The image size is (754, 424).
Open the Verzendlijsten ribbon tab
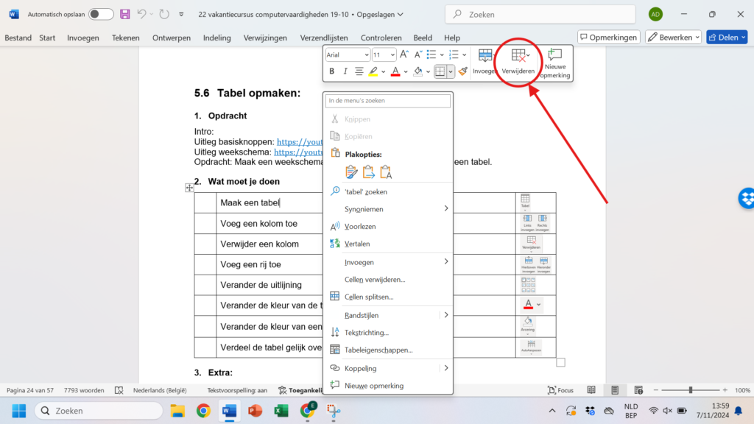click(x=325, y=38)
